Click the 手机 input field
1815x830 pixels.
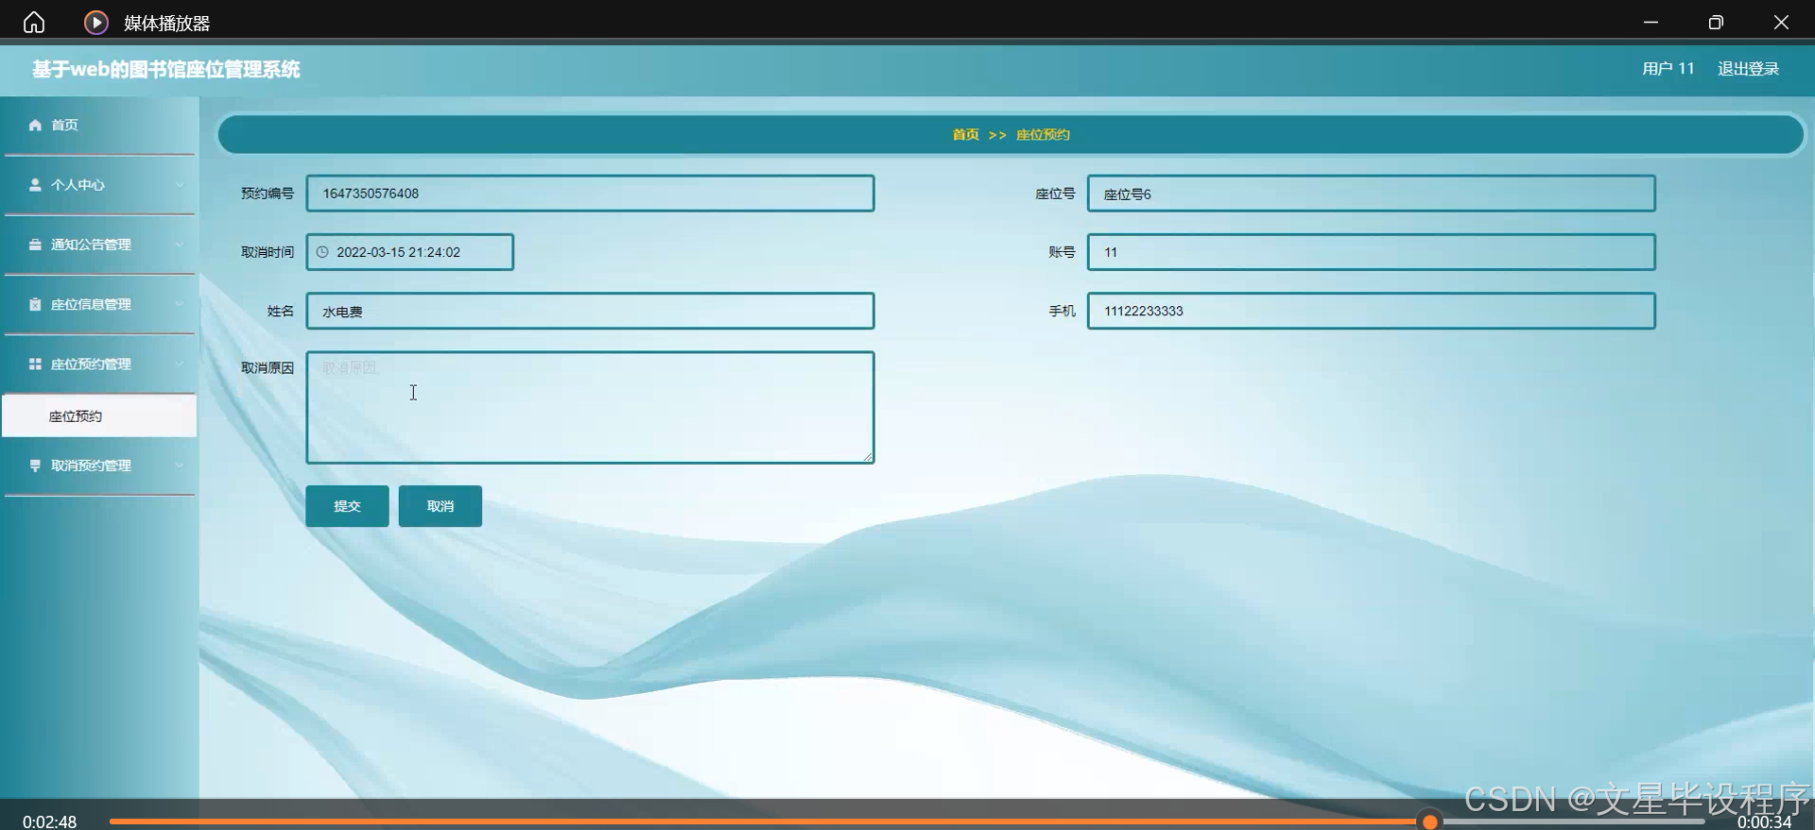tap(1371, 311)
